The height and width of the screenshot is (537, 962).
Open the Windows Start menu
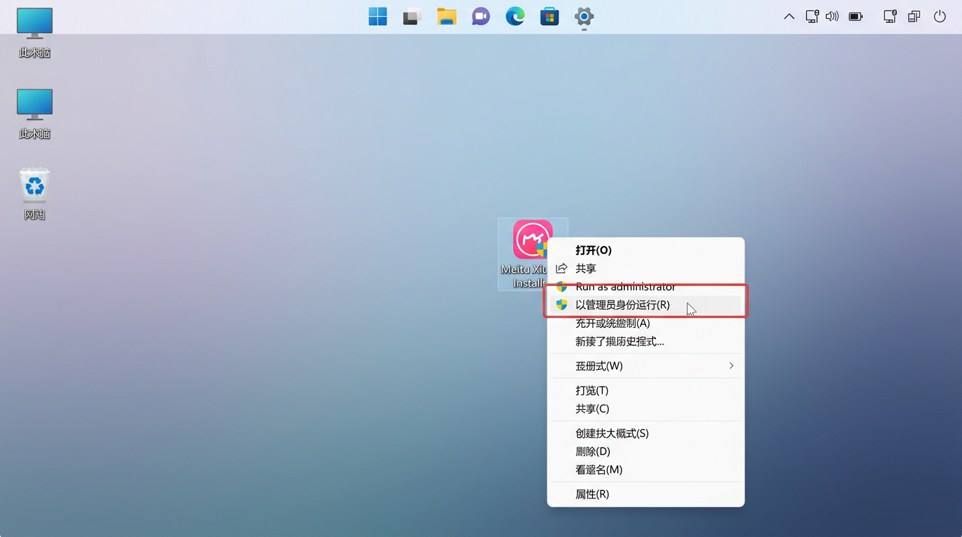378,17
